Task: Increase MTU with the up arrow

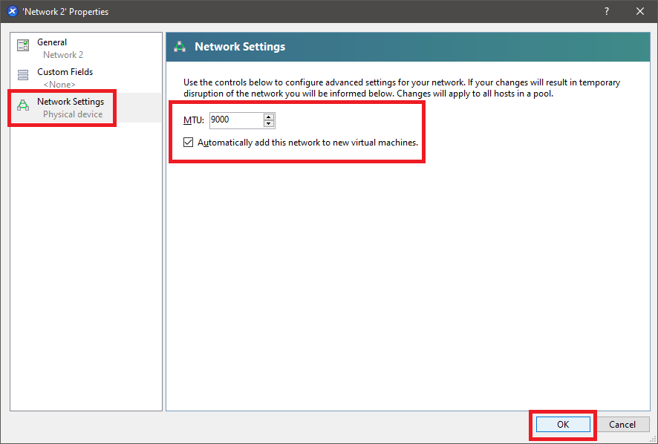Action: [x=268, y=117]
